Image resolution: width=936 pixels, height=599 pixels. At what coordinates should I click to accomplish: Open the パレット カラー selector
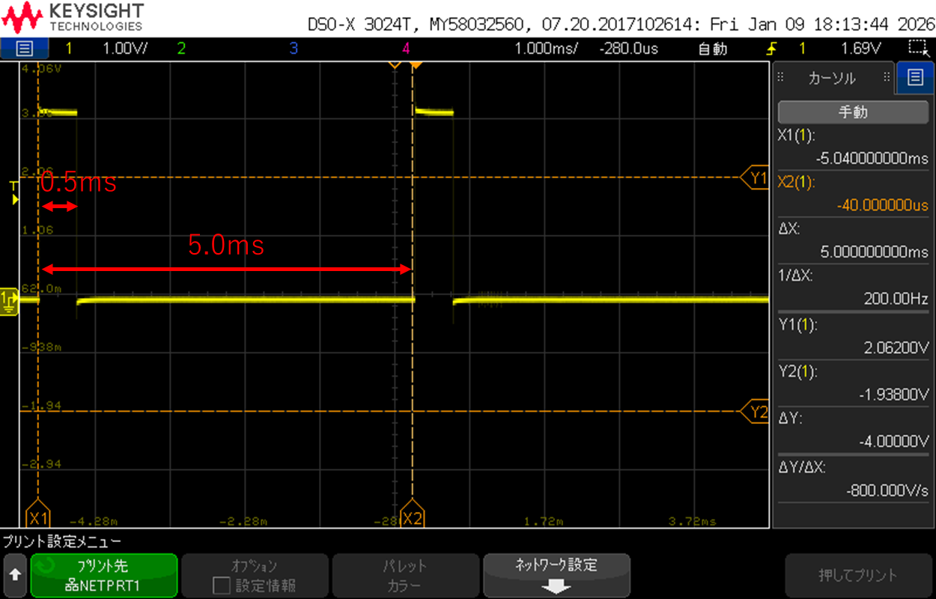tap(405, 575)
